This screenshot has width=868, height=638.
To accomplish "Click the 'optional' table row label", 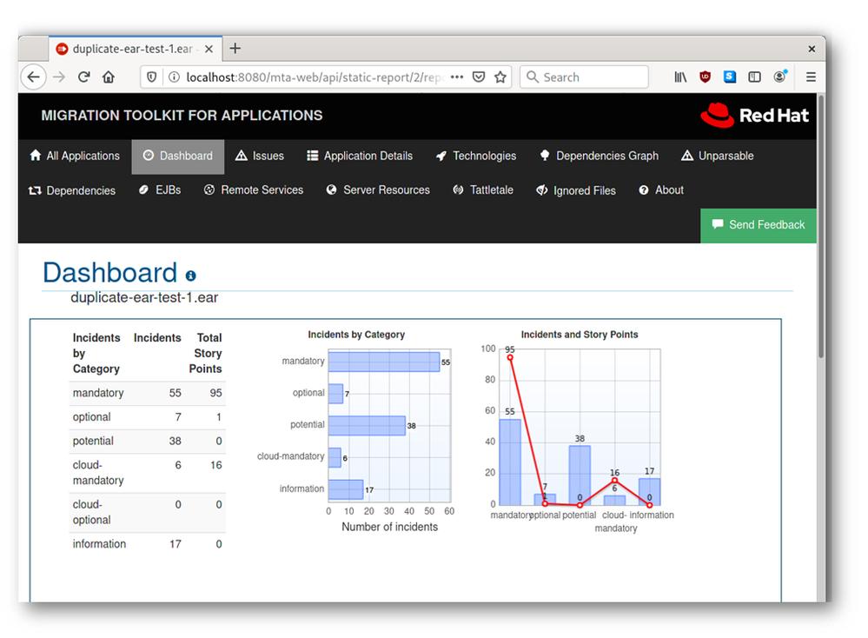I will 91,417.
